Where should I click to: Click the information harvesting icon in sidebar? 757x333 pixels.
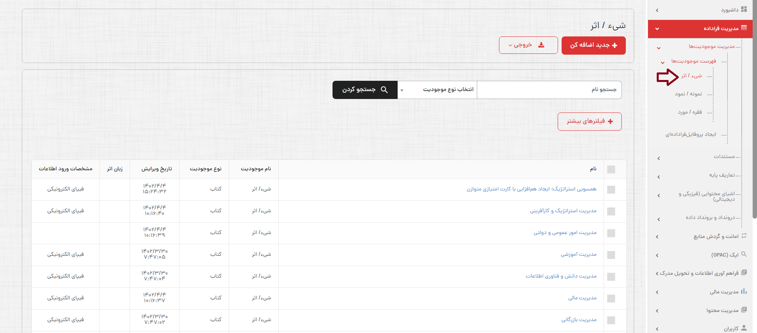click(744, 272)
